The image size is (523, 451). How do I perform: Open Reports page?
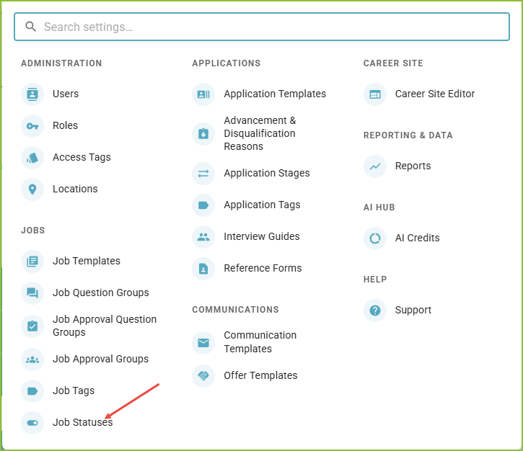[x=413, y=166]
